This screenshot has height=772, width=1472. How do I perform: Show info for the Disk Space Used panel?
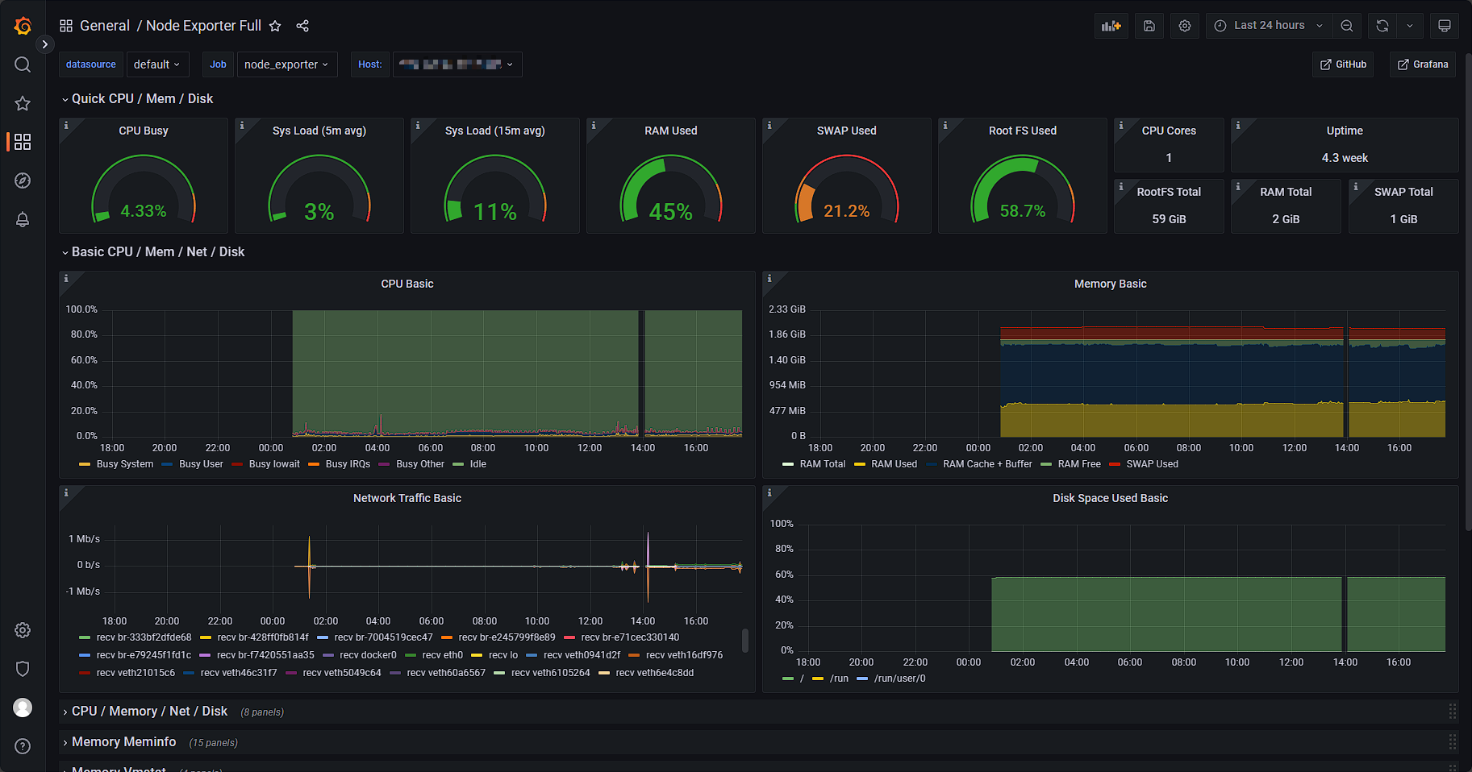pyautogui.click(x=769, y=493)
